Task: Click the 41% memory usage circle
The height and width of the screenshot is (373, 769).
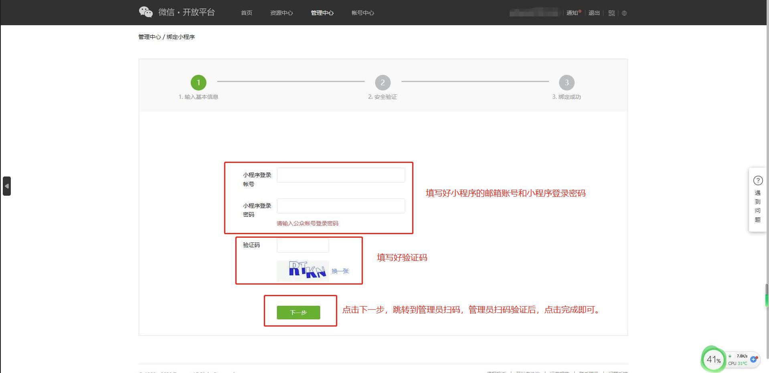Action: coord(713,359)
